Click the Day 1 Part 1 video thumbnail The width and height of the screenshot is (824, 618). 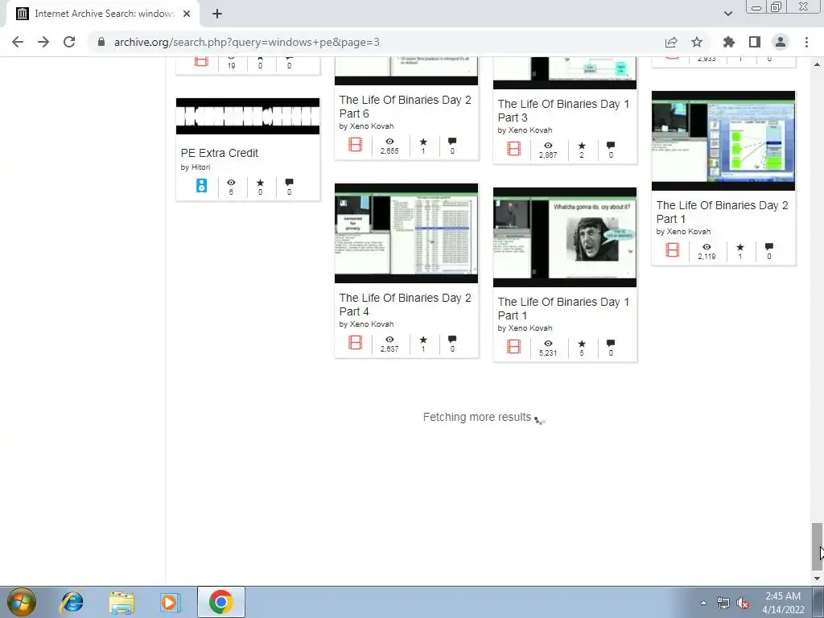pyautogui.click(x=565, y=237)
